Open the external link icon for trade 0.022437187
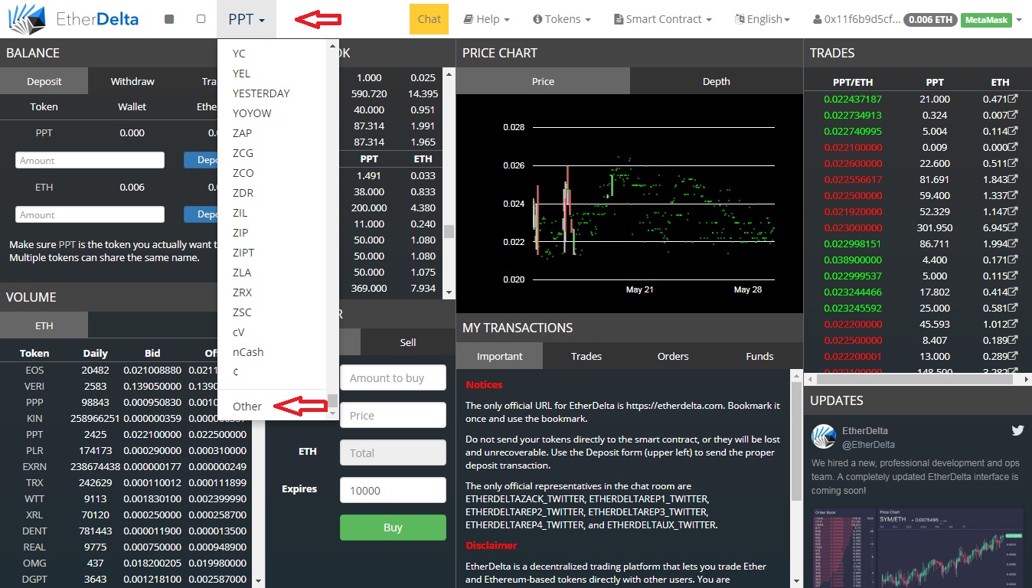Screen dimensions: 1032x588 click(x=1013, y=99)
